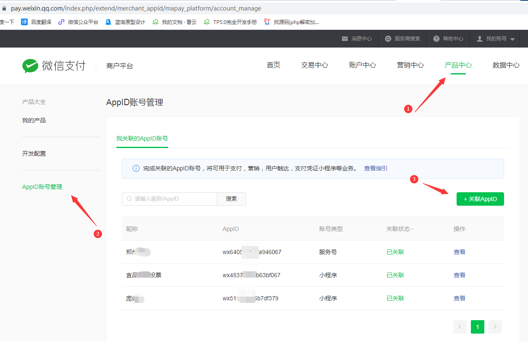Focus the 请输入昵称/AppID search field

(169, 199)
